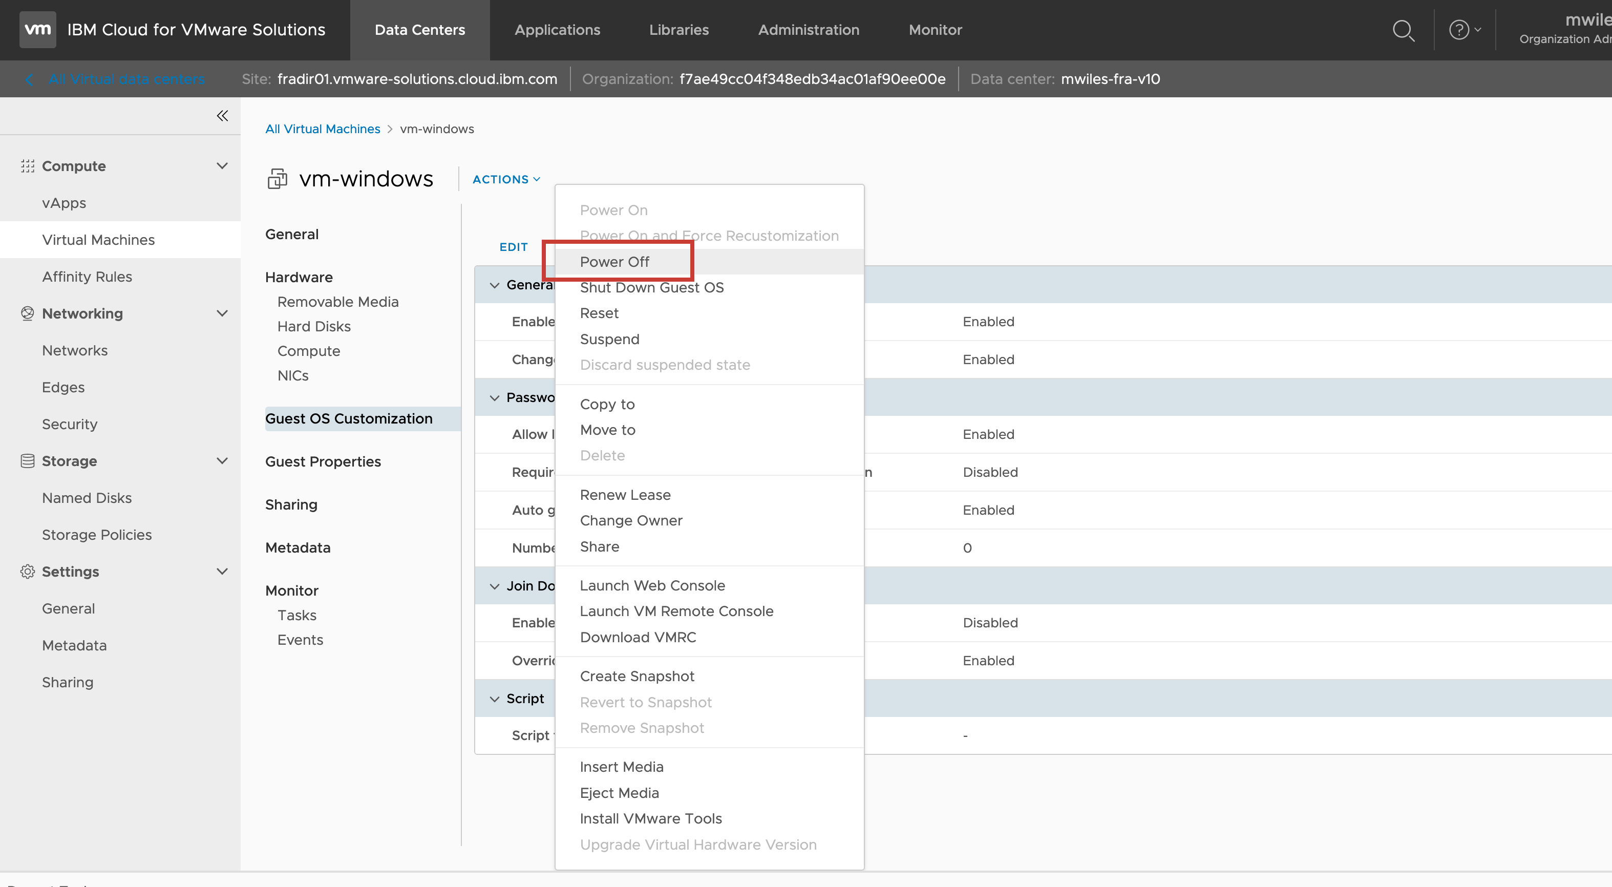1612x887 pixels.
Task: Open Hard Disks under Hardware
Action: pos(313,326)
